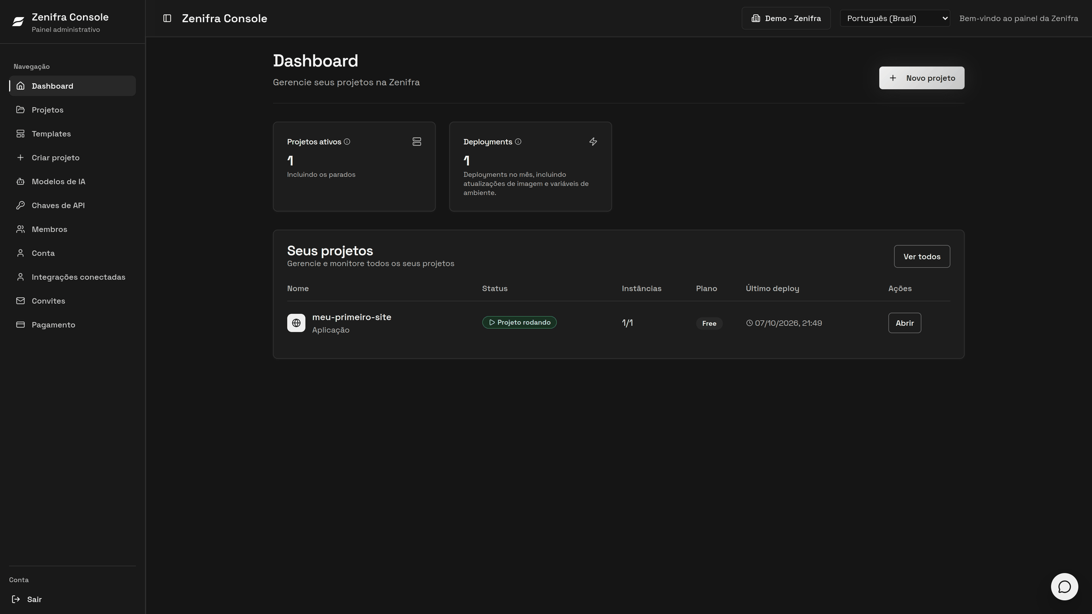1092x614 pixels.
Task: Open Conta in the navigation
Action: [x=72, y=253]
